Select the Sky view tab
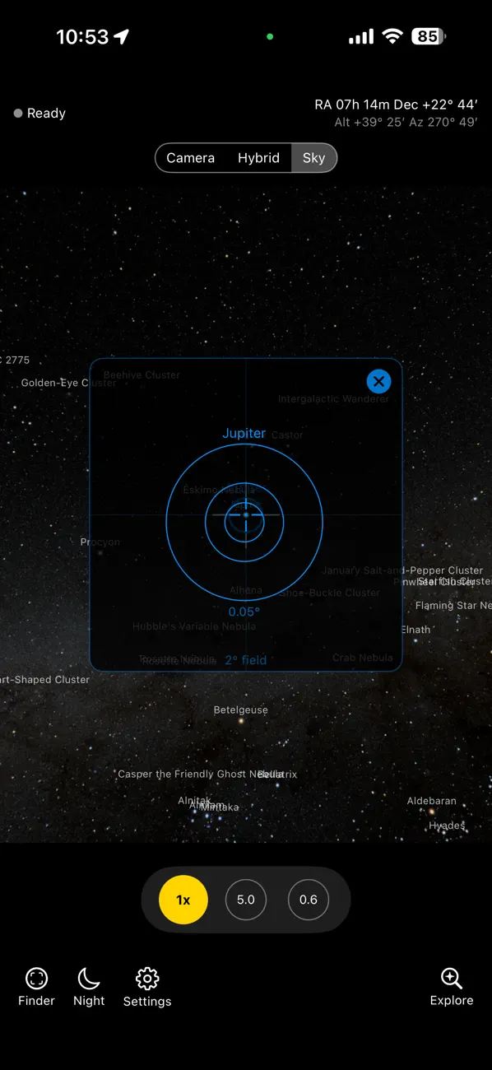The height and width of the screenshot is (1070, 492). [x=313, y=158]
